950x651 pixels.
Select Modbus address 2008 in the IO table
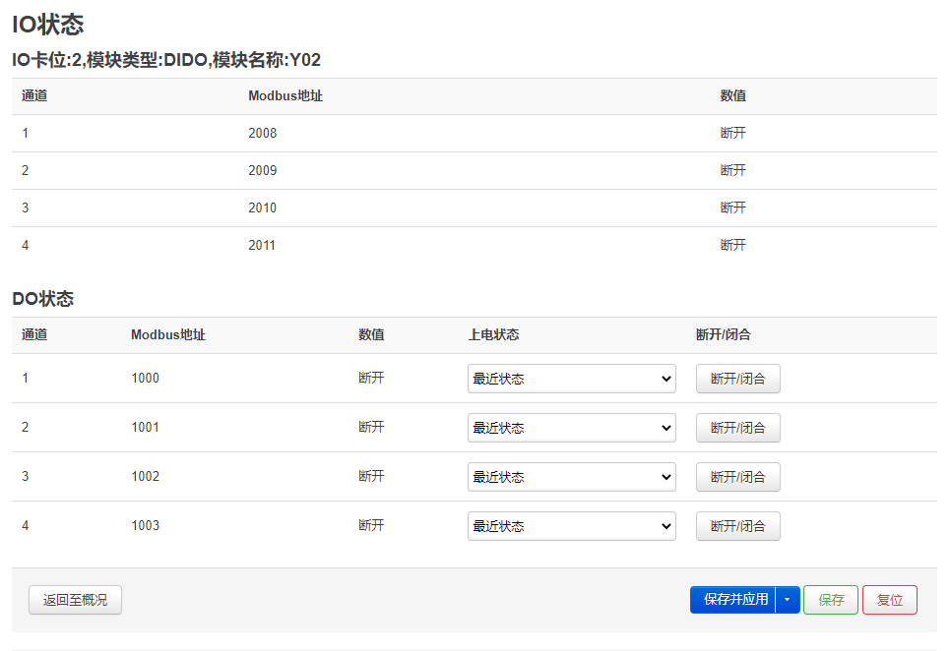(x=262, y=133)
